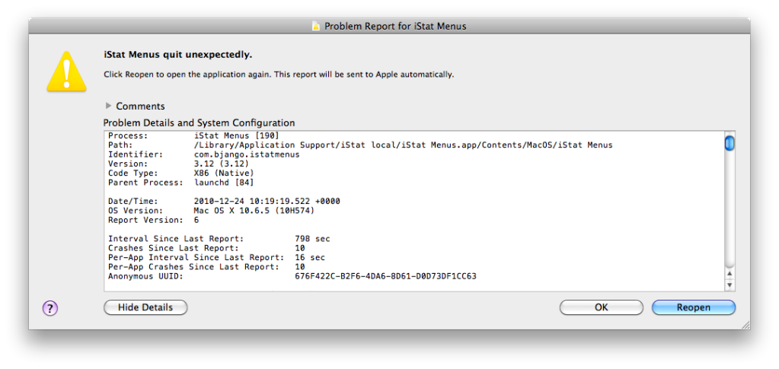Click the 'Per-App Interval Since Last Report' line
779x369 pixels.
pos(216,258)
